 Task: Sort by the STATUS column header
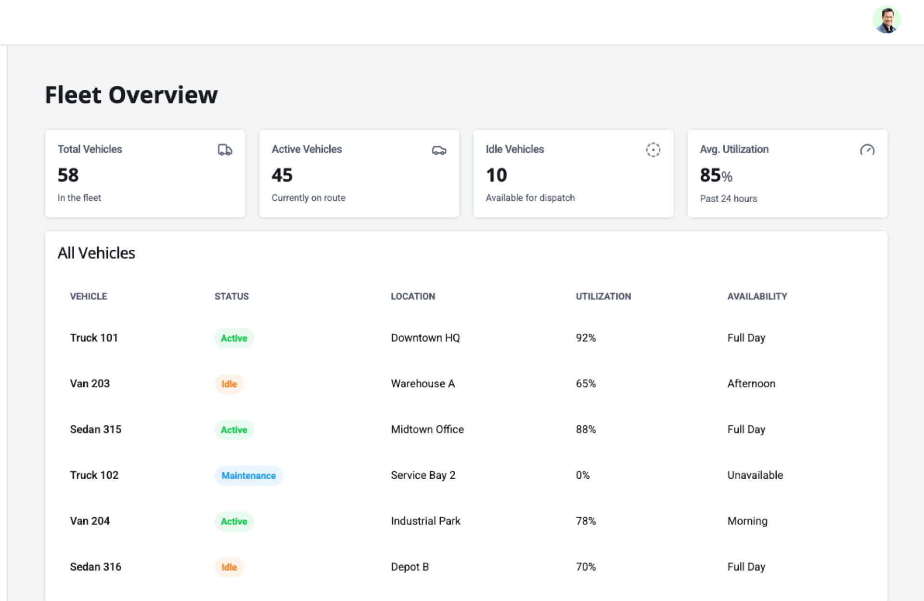(x=231, y=296)
